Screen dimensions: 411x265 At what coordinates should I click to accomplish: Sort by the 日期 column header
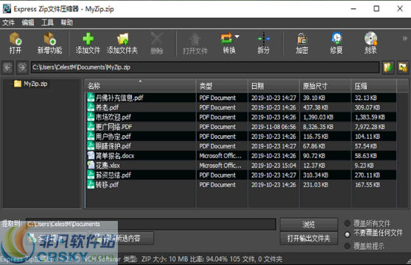coord(273,86)
